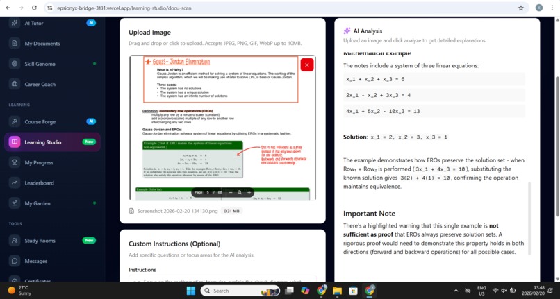
Task: Click the Leaderboard chart icon
Action: coord(15,182)
